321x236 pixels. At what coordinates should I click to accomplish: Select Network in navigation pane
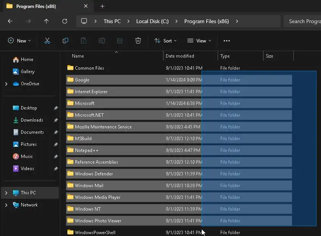[x=29, y=205]
